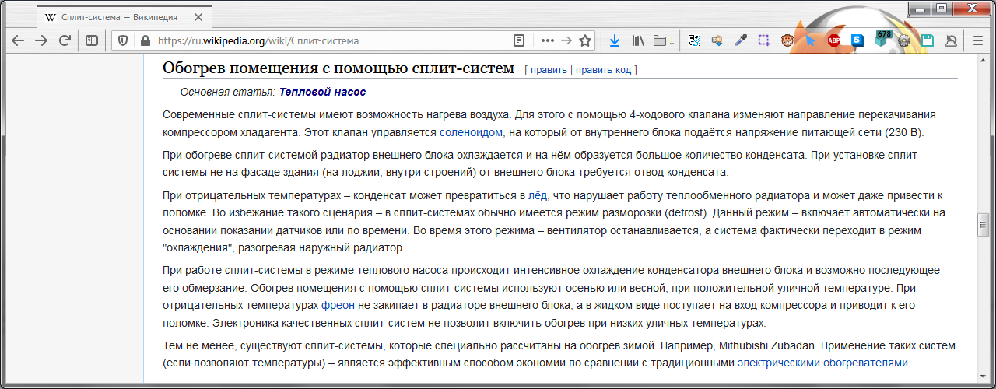Click the image download extension icon
The width and height of the screenshot is (996, 389).
[x=717, y=40]
